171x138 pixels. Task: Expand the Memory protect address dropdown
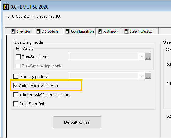click(142, 76)
